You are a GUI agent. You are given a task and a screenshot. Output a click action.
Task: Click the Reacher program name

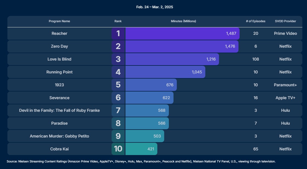click(x=59, y=33)
